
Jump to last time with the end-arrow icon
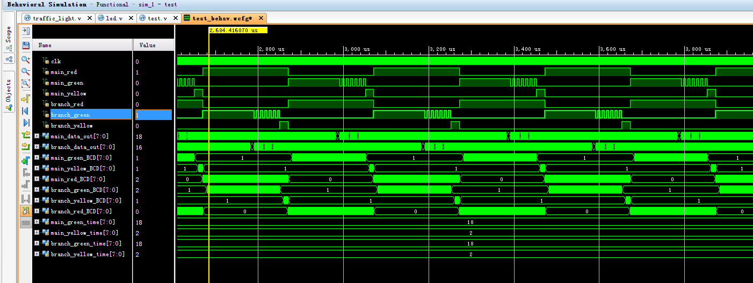pyautogui.click(x=26, y=123)
